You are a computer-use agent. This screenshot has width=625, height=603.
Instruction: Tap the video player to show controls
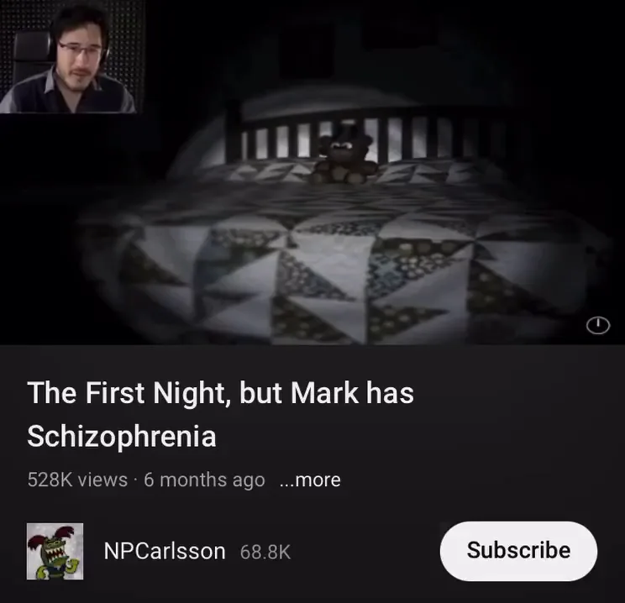click(312, 172)
